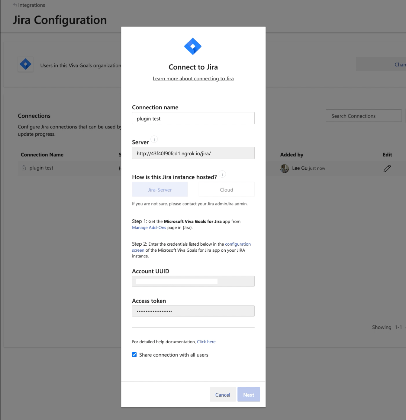Click the Account UUID field
The width and height of the screenshot is (406, 420).
click(x=193, y=281)
